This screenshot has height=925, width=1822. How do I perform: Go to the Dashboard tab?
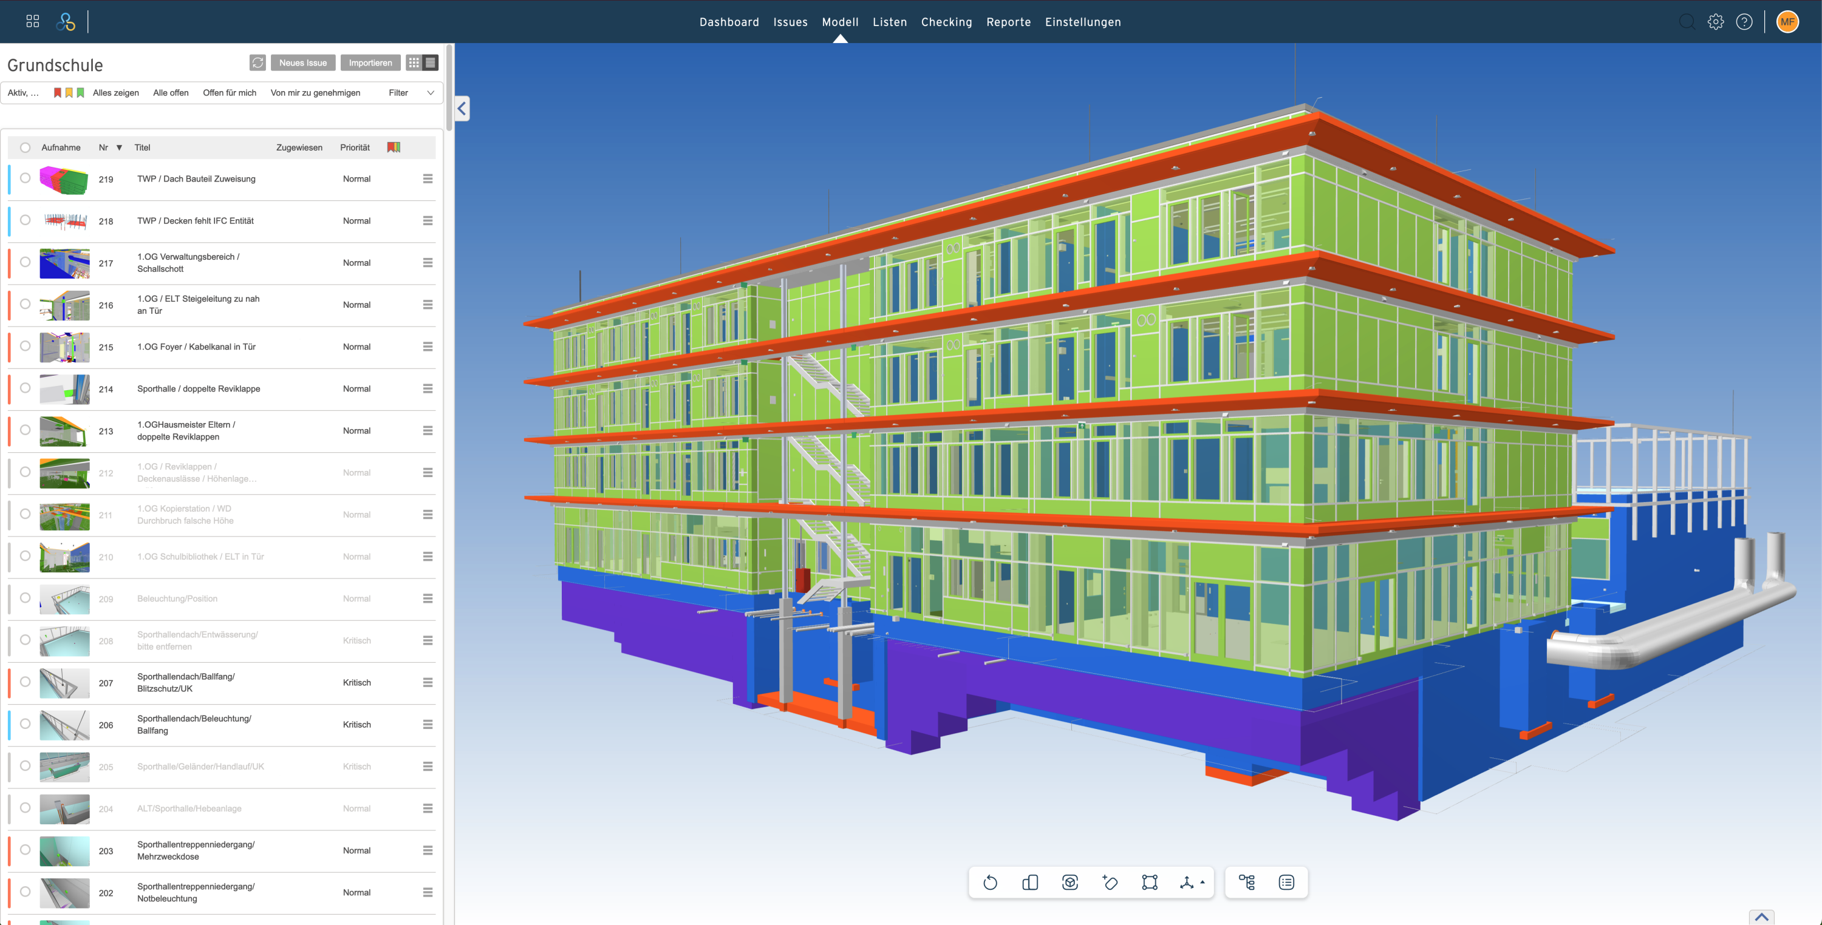pos(729,22)
